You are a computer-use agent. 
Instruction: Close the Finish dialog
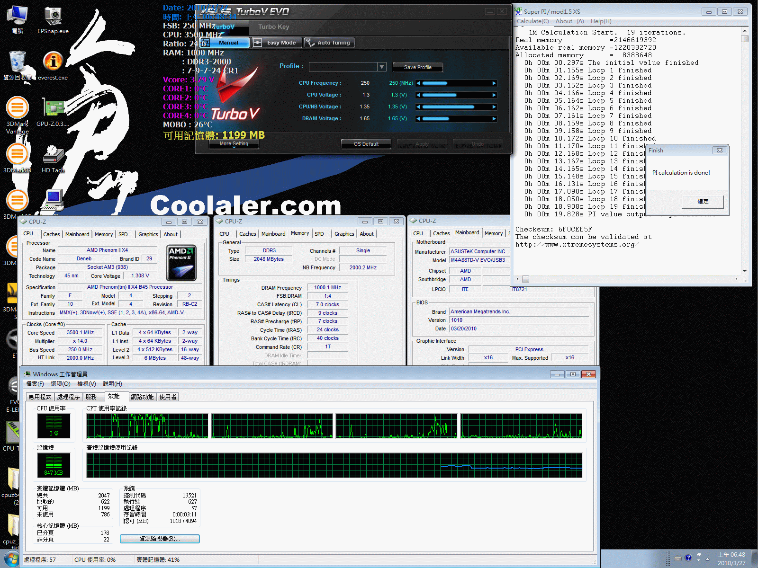pos(720,150)
